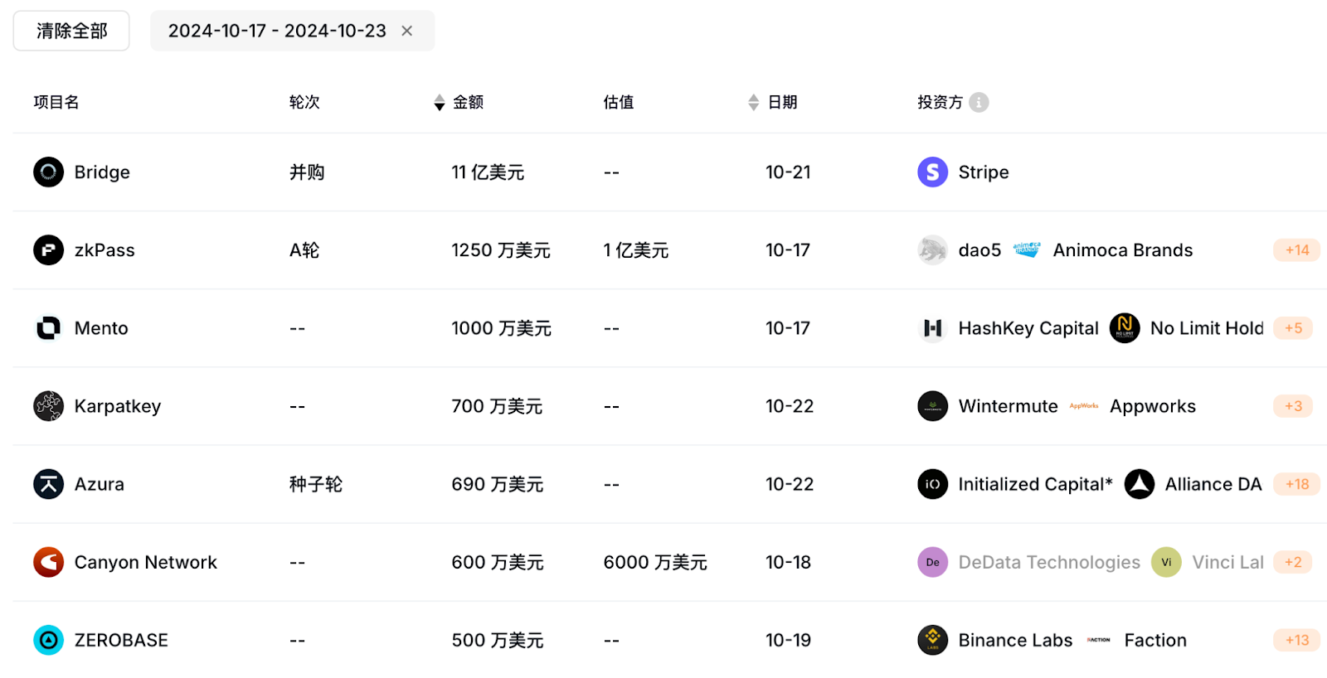
Task: Open the zkPass project link
Action: (105, 250)
